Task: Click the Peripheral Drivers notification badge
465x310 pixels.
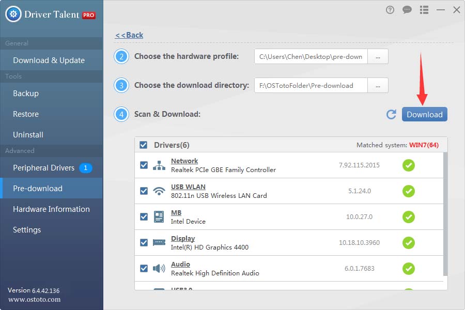Action: 85,168
